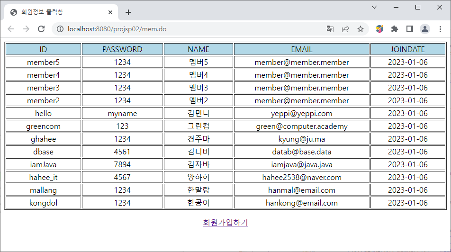Screen dimensions: 451x252
Task: Bookmark this tab with star icon
Action: (361, 29)
